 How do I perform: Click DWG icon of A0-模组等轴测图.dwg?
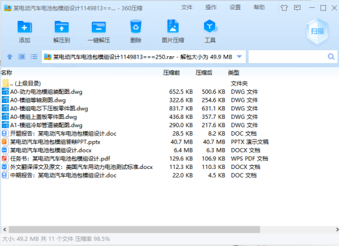(x=5, y=100)
